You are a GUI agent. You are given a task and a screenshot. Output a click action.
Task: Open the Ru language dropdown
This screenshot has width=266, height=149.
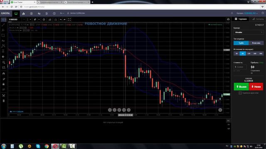62,13
